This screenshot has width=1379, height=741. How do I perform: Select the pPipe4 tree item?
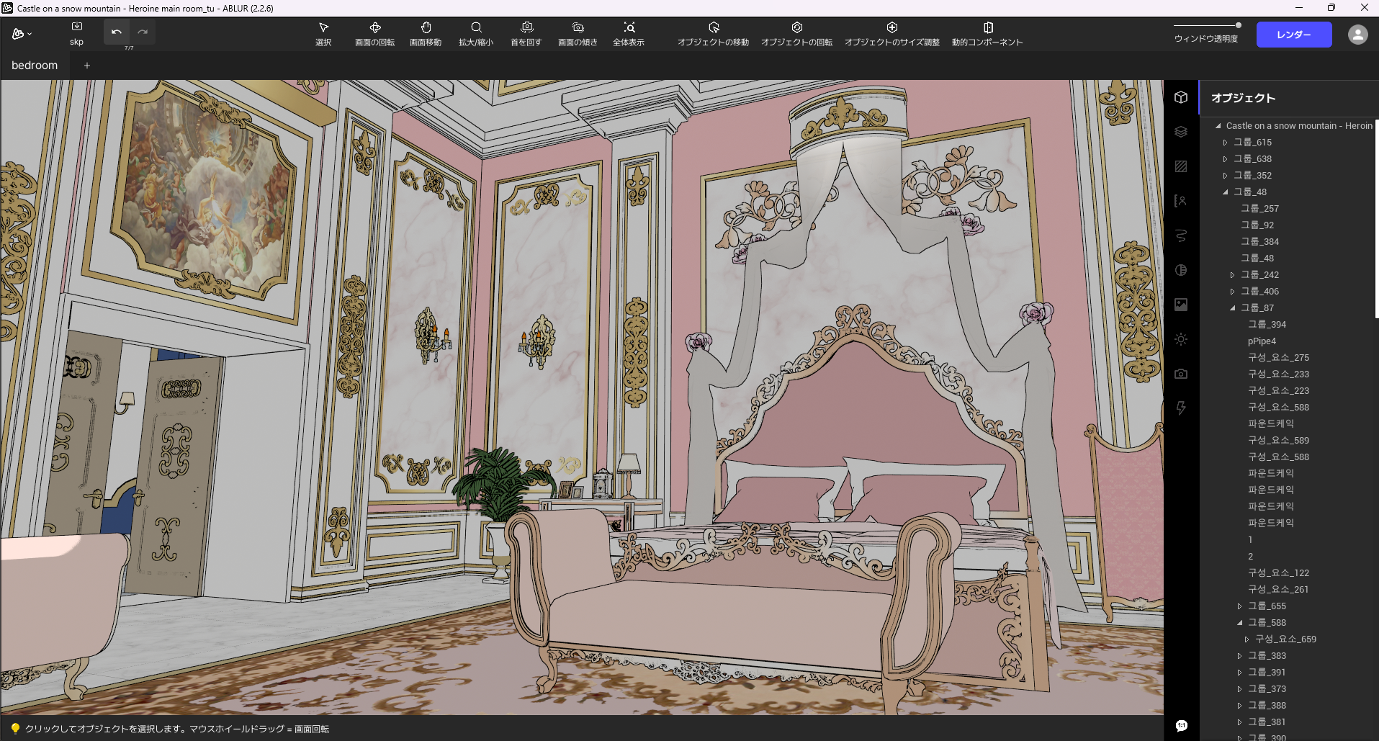(1262, 341)
